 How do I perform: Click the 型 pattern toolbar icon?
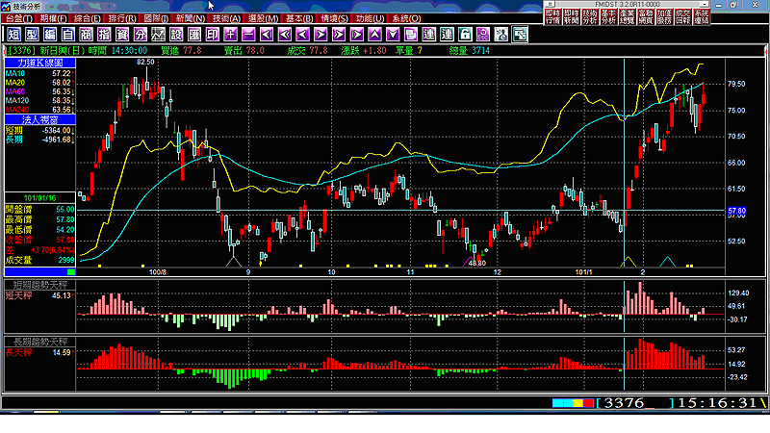(32, 35)
